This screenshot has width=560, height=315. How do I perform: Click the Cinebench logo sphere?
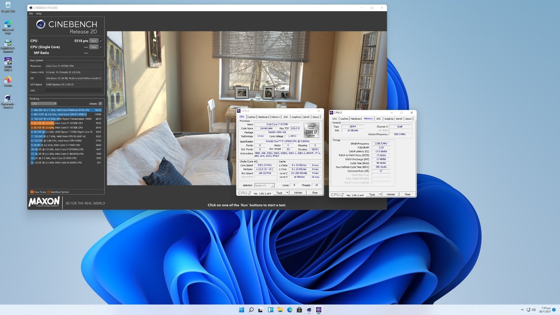coord(41,24)
